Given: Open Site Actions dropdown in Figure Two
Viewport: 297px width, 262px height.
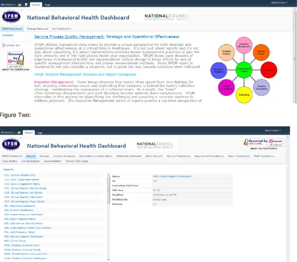Looking at the screenshot, I should 8,132.
